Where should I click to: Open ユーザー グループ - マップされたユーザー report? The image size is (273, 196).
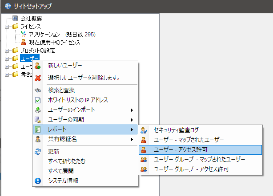click(201, 159)
